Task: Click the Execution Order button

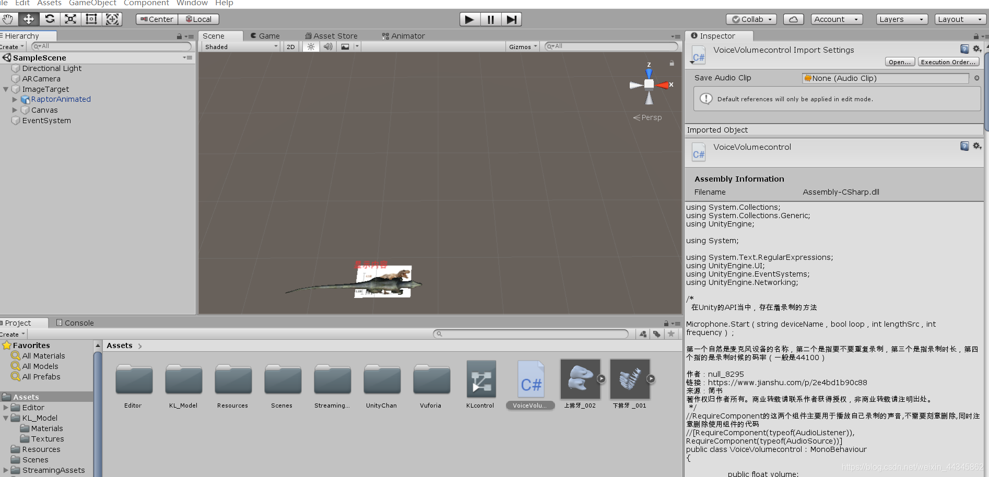Action: [948, 62]
